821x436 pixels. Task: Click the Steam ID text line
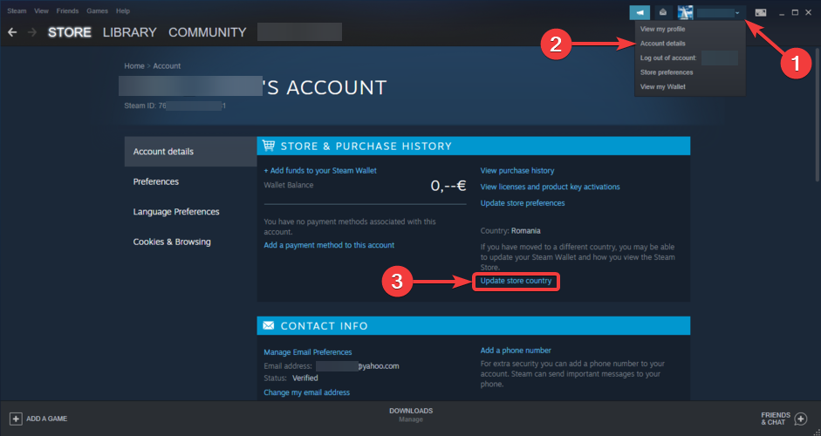point(174,106)
